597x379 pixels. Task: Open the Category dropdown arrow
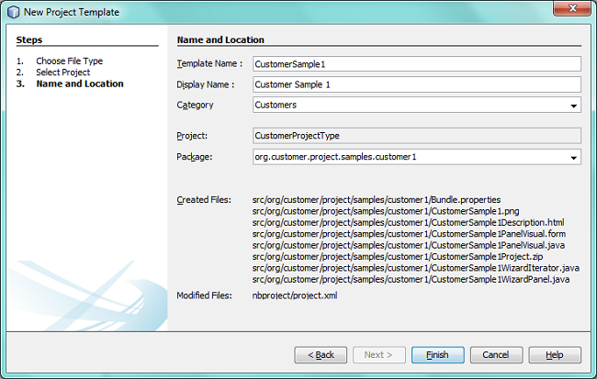point(573,106)
